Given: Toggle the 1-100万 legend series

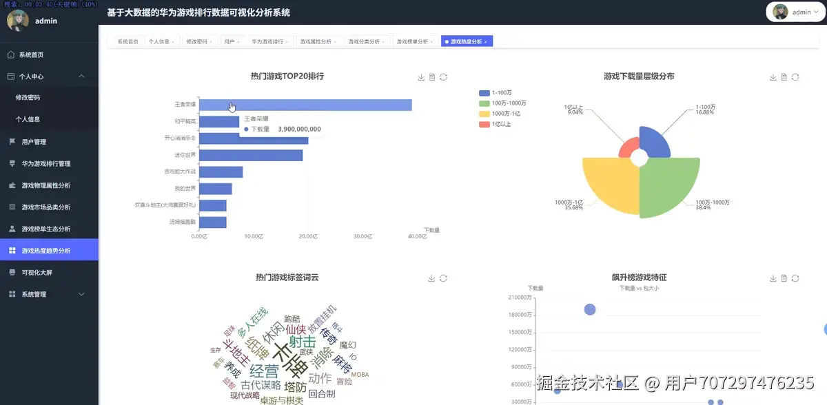Looking at the screenshot, I should tap(496, 93).
